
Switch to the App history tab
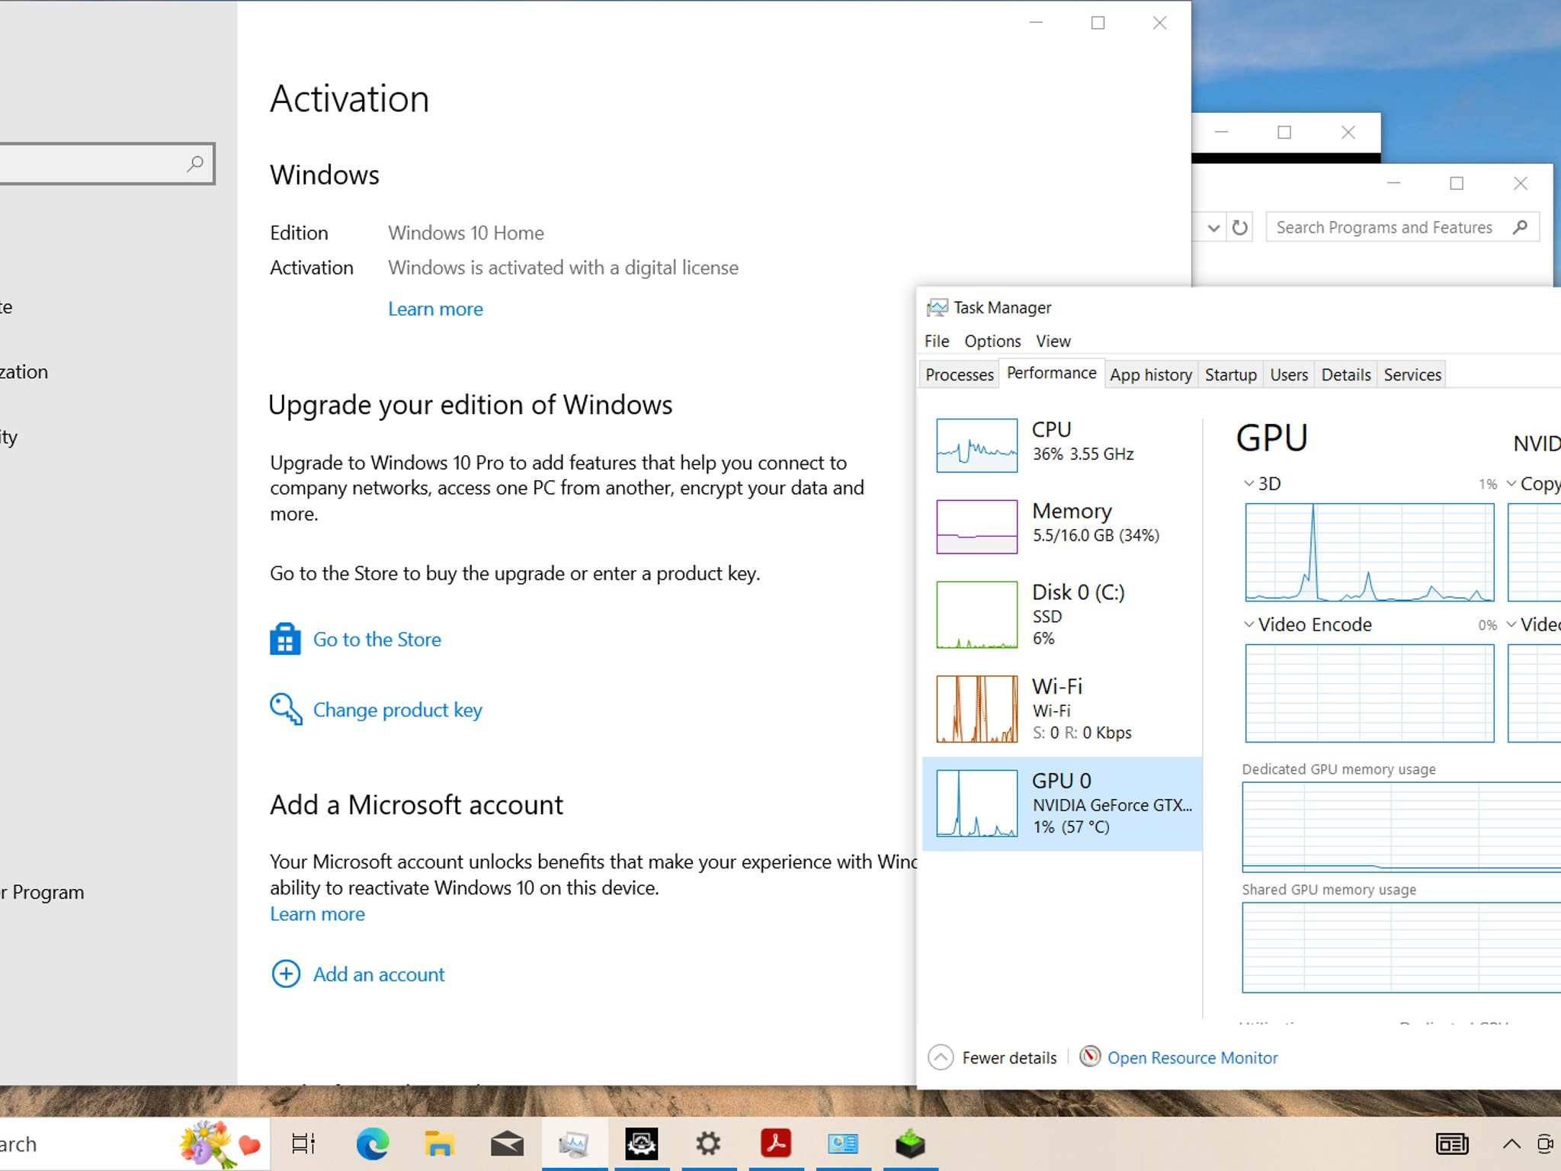[1151, 374]
